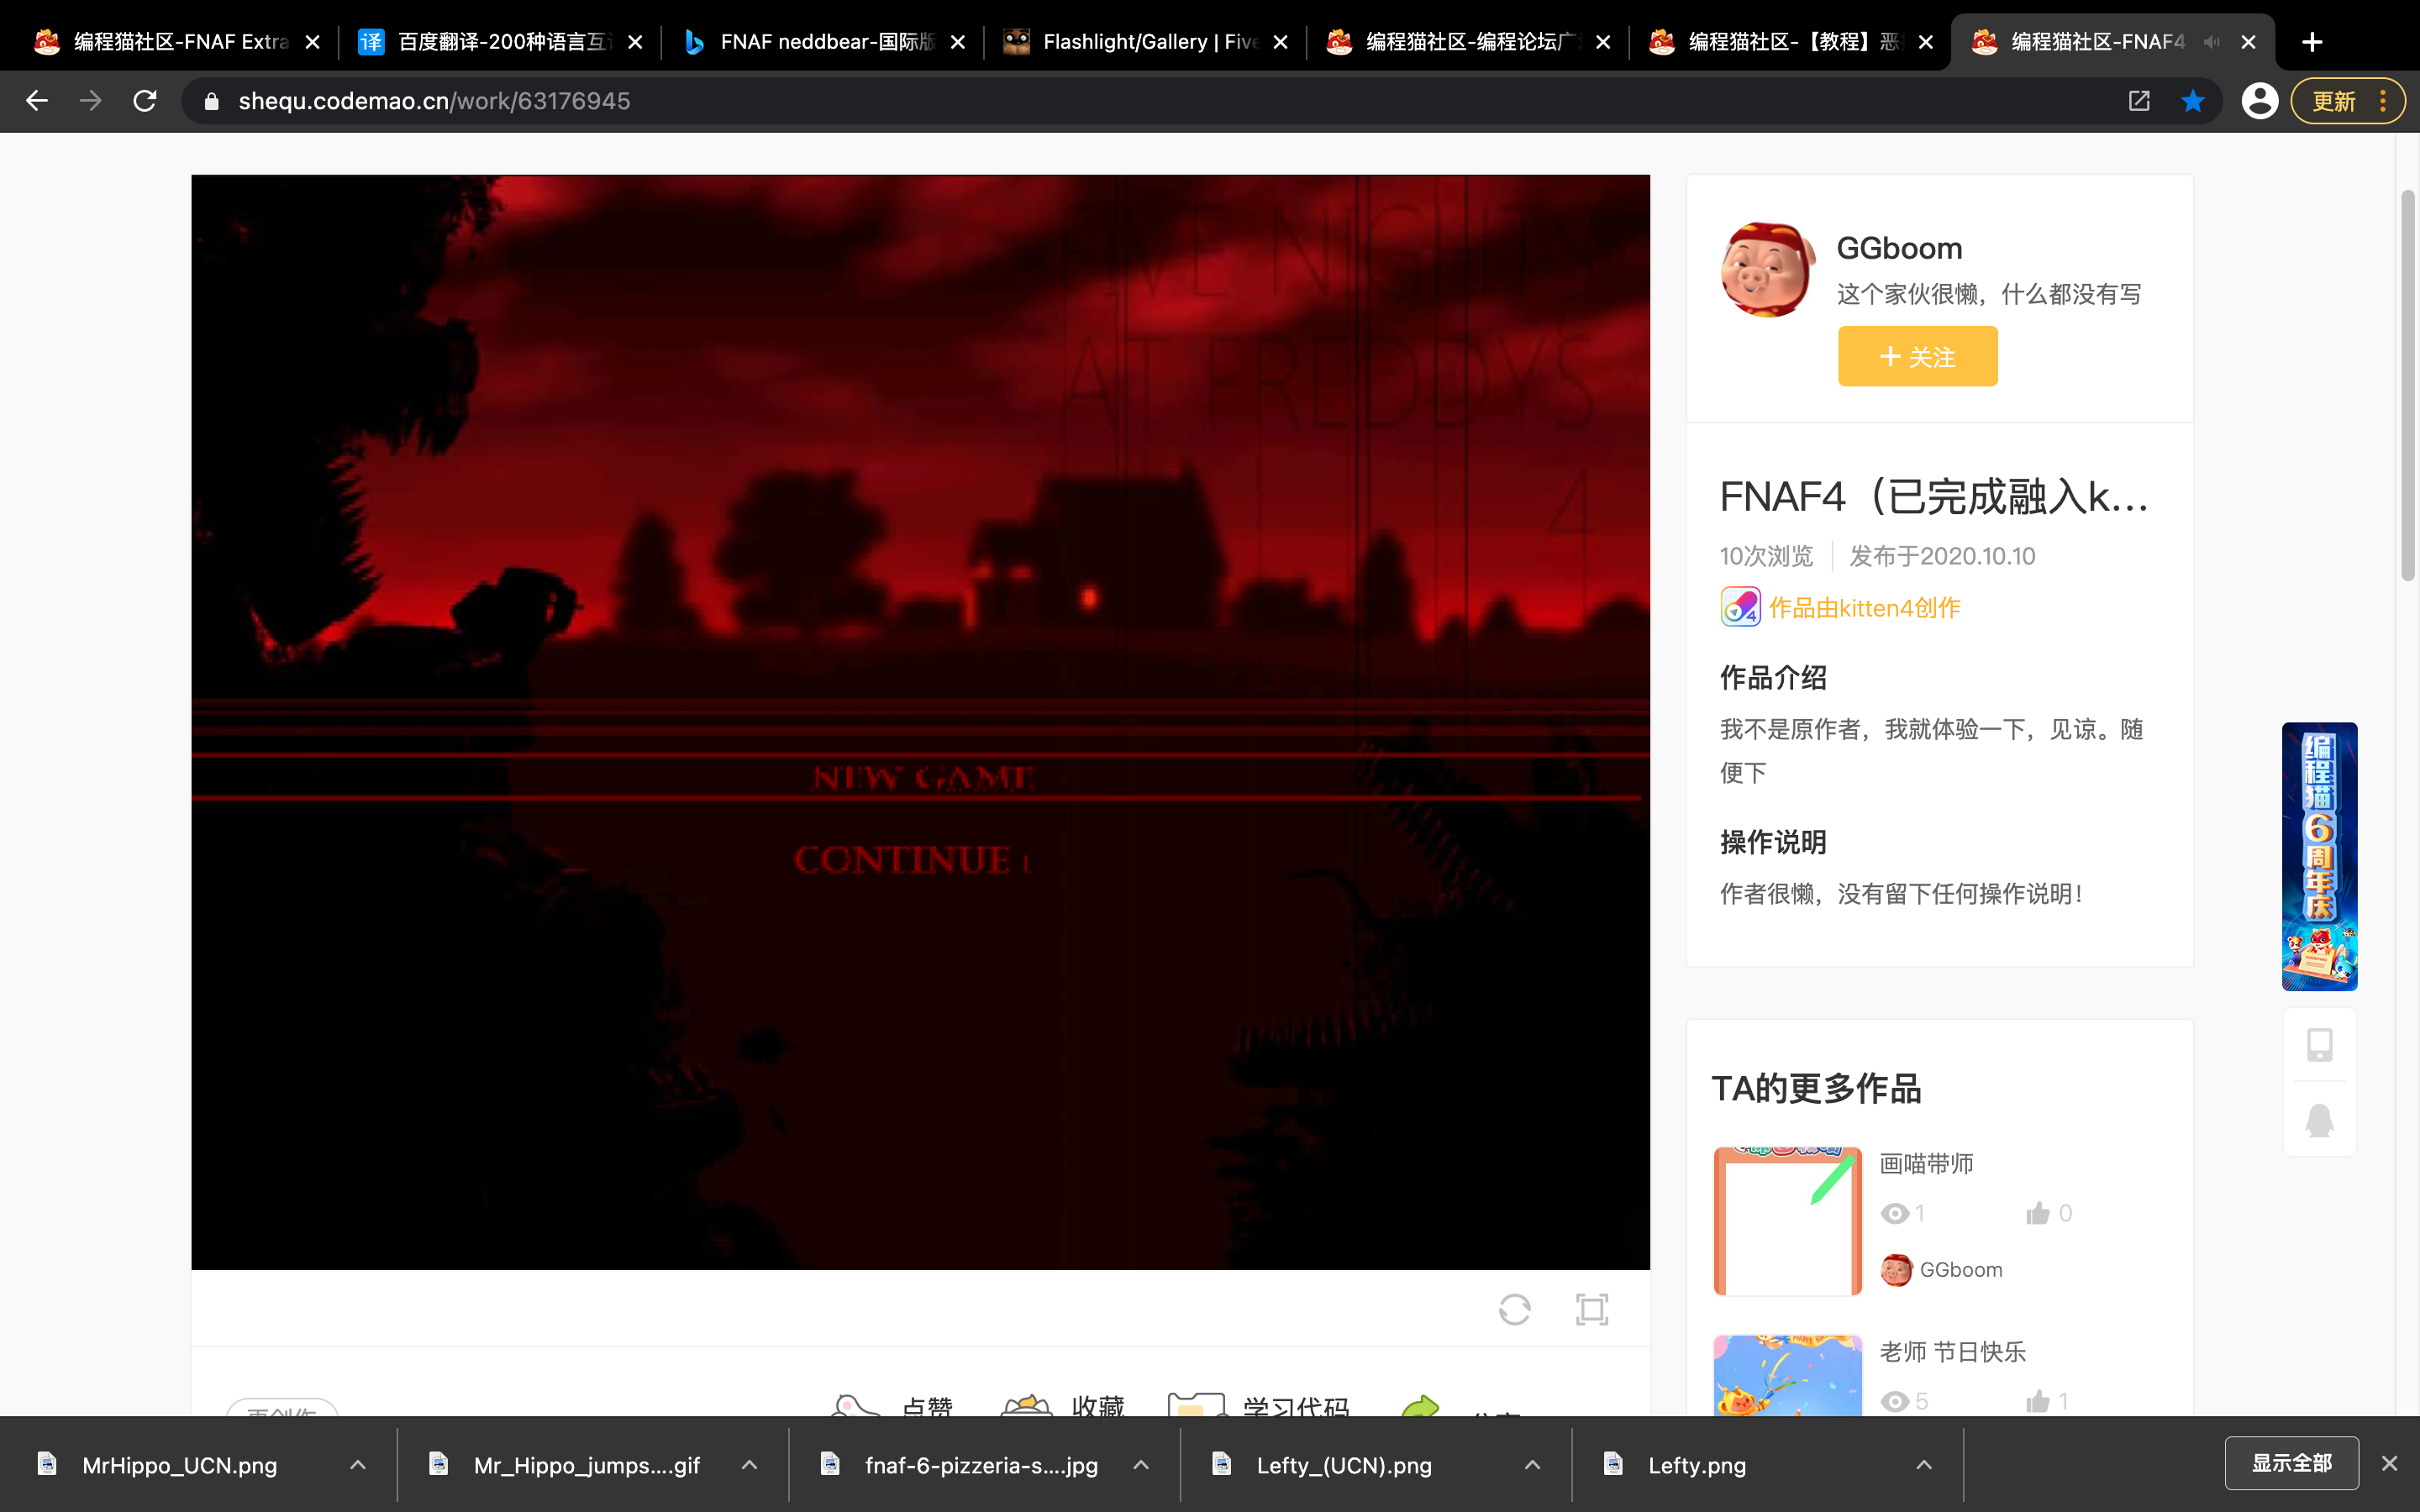The width and height of the screenshot is (2420, 1512).
Task: Click the thumbs-up icon for 画喵带师
Action: [2037, 1214]
